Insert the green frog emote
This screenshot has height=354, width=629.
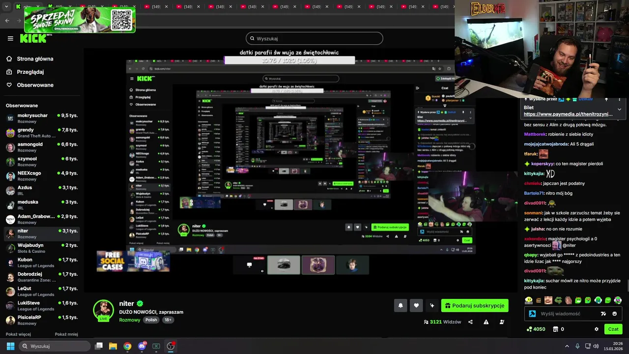558,300
